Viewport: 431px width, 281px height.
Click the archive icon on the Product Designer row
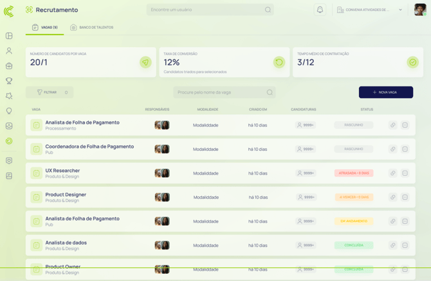coord(405,197)
